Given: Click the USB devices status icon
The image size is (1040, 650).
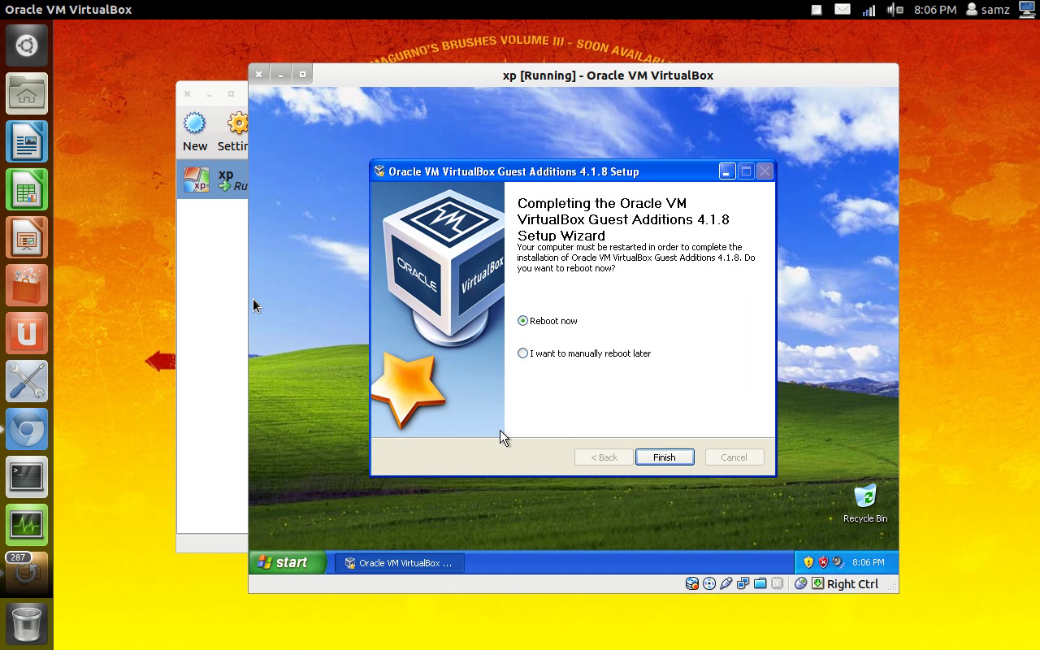Looking at the screenshot, I should tap(726, 583).
